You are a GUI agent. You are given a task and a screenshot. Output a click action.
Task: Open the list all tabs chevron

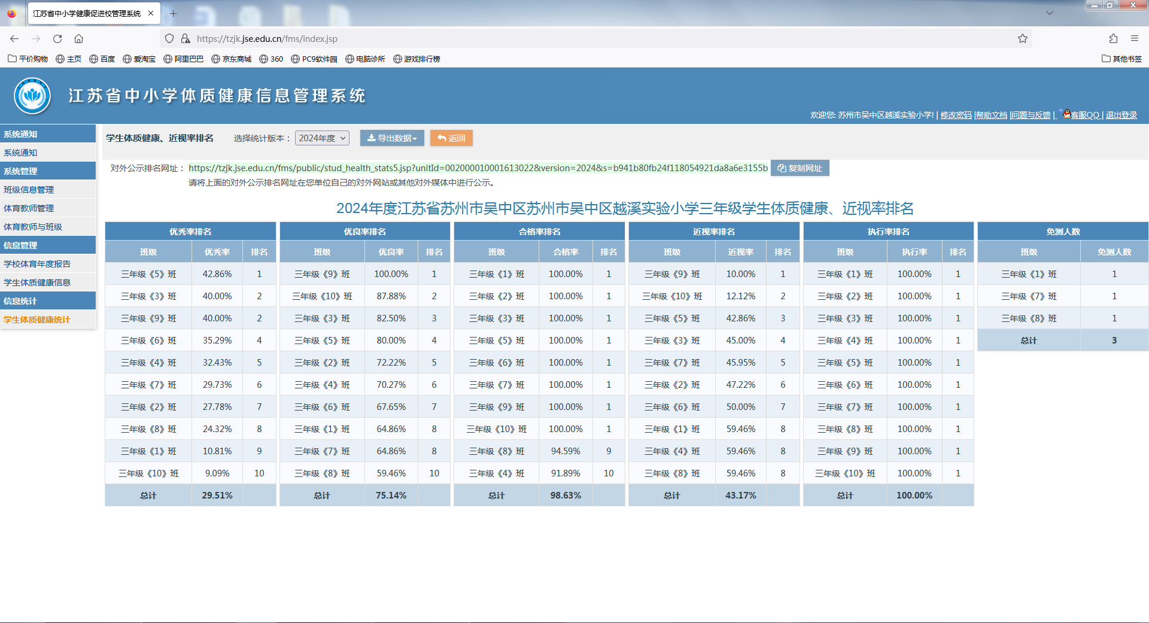coord(1050,13)
